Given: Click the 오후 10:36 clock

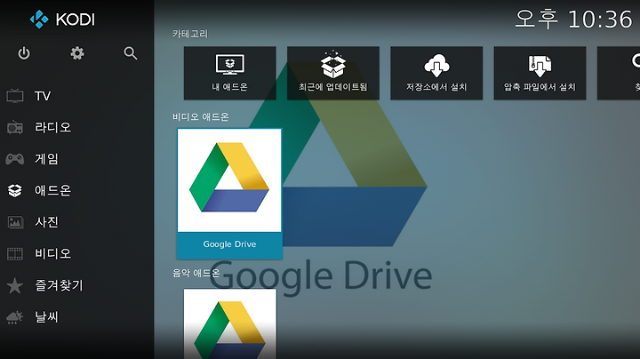Looking at the screenshot, I should [573, 20].
